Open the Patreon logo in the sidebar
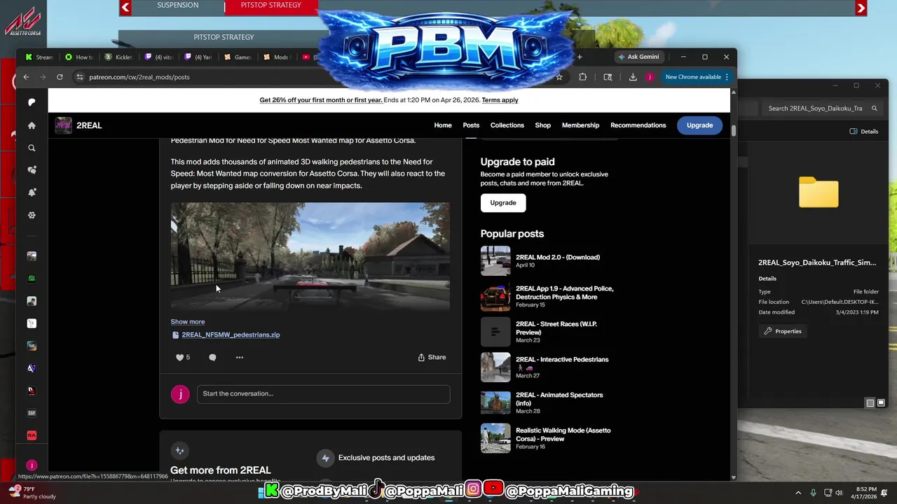Viewport: 897px width, 504px height. coord(32,102)
